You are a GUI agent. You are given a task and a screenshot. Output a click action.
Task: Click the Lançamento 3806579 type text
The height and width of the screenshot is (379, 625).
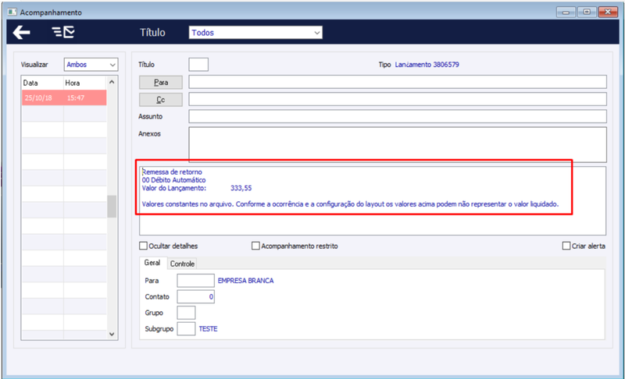[x=427, y=65]
